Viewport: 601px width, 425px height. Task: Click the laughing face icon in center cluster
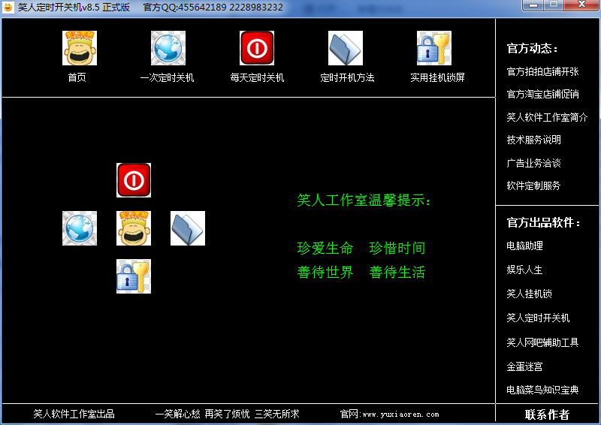click(134, 228)
